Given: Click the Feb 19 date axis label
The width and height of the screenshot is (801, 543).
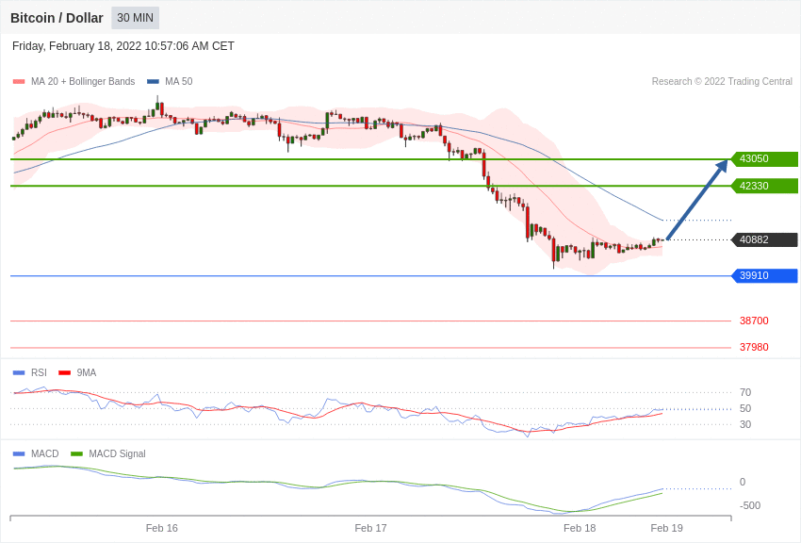Looking at the screenshot, I should [666, 528].
